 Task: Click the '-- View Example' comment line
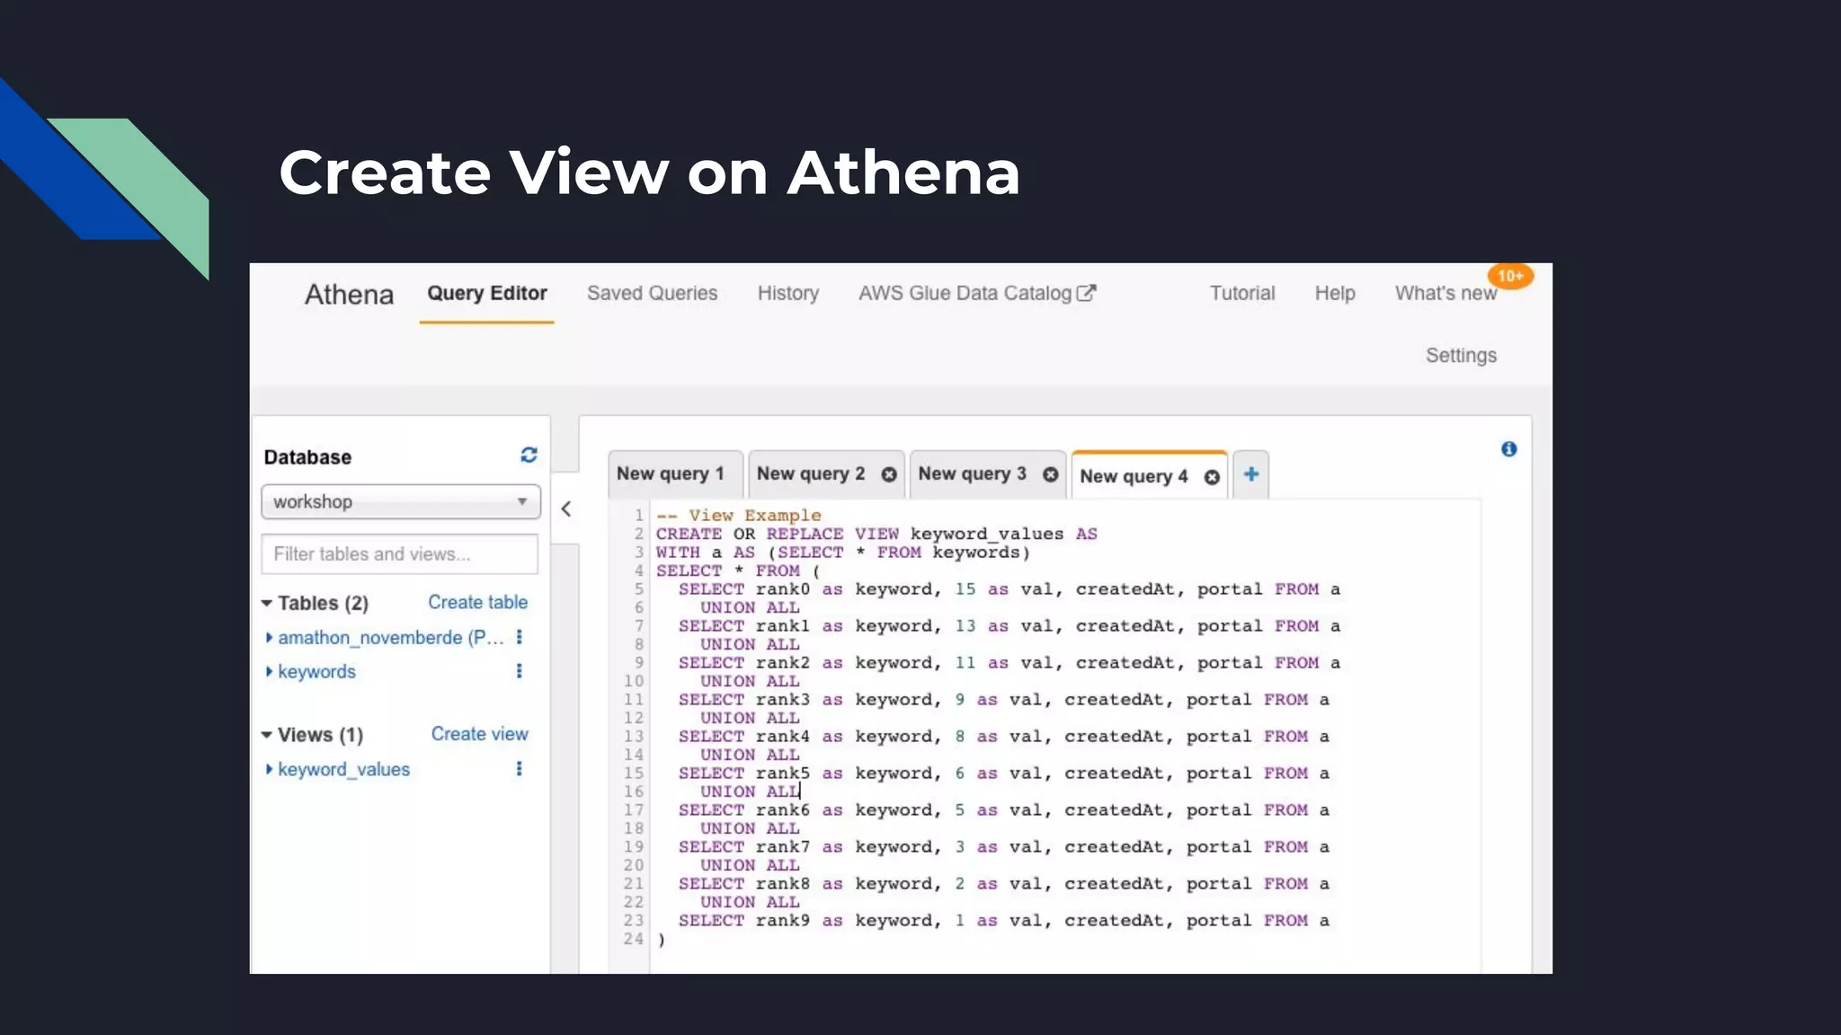click(738, 516)
